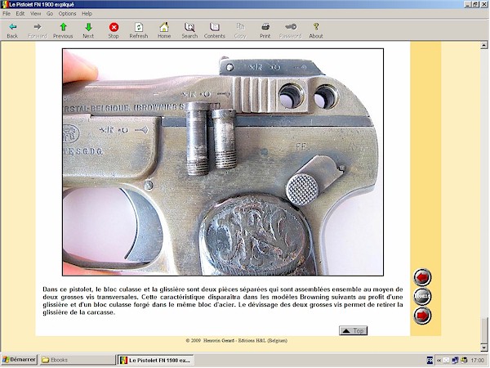
Task: Switch to Ebooks taskbar window
Action: tap(78, 360)
